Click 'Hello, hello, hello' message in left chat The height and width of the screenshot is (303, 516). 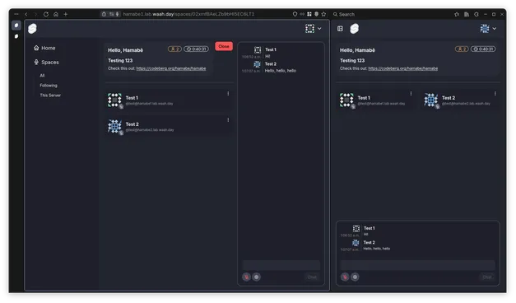coord(281,71)
